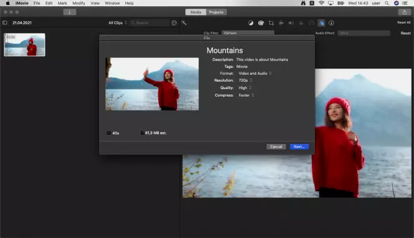This screenshot has height=238, width=414.
Task: Change the Resolution 720p dropdown
Action: point(245,80)
